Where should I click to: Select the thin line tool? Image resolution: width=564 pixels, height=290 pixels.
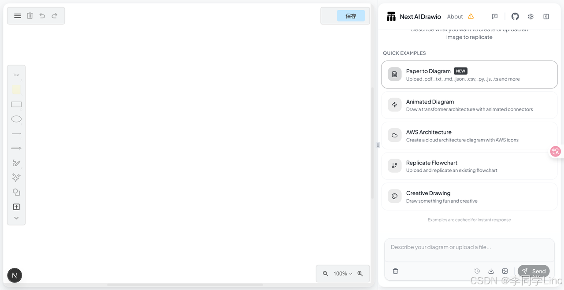[x=16, y=134]
